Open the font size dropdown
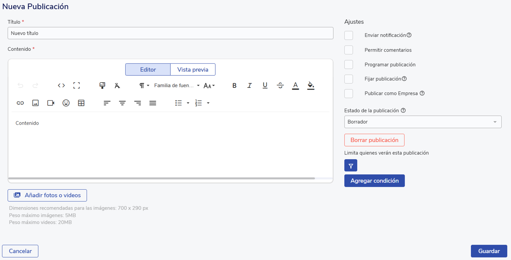 tap(209, 85)
